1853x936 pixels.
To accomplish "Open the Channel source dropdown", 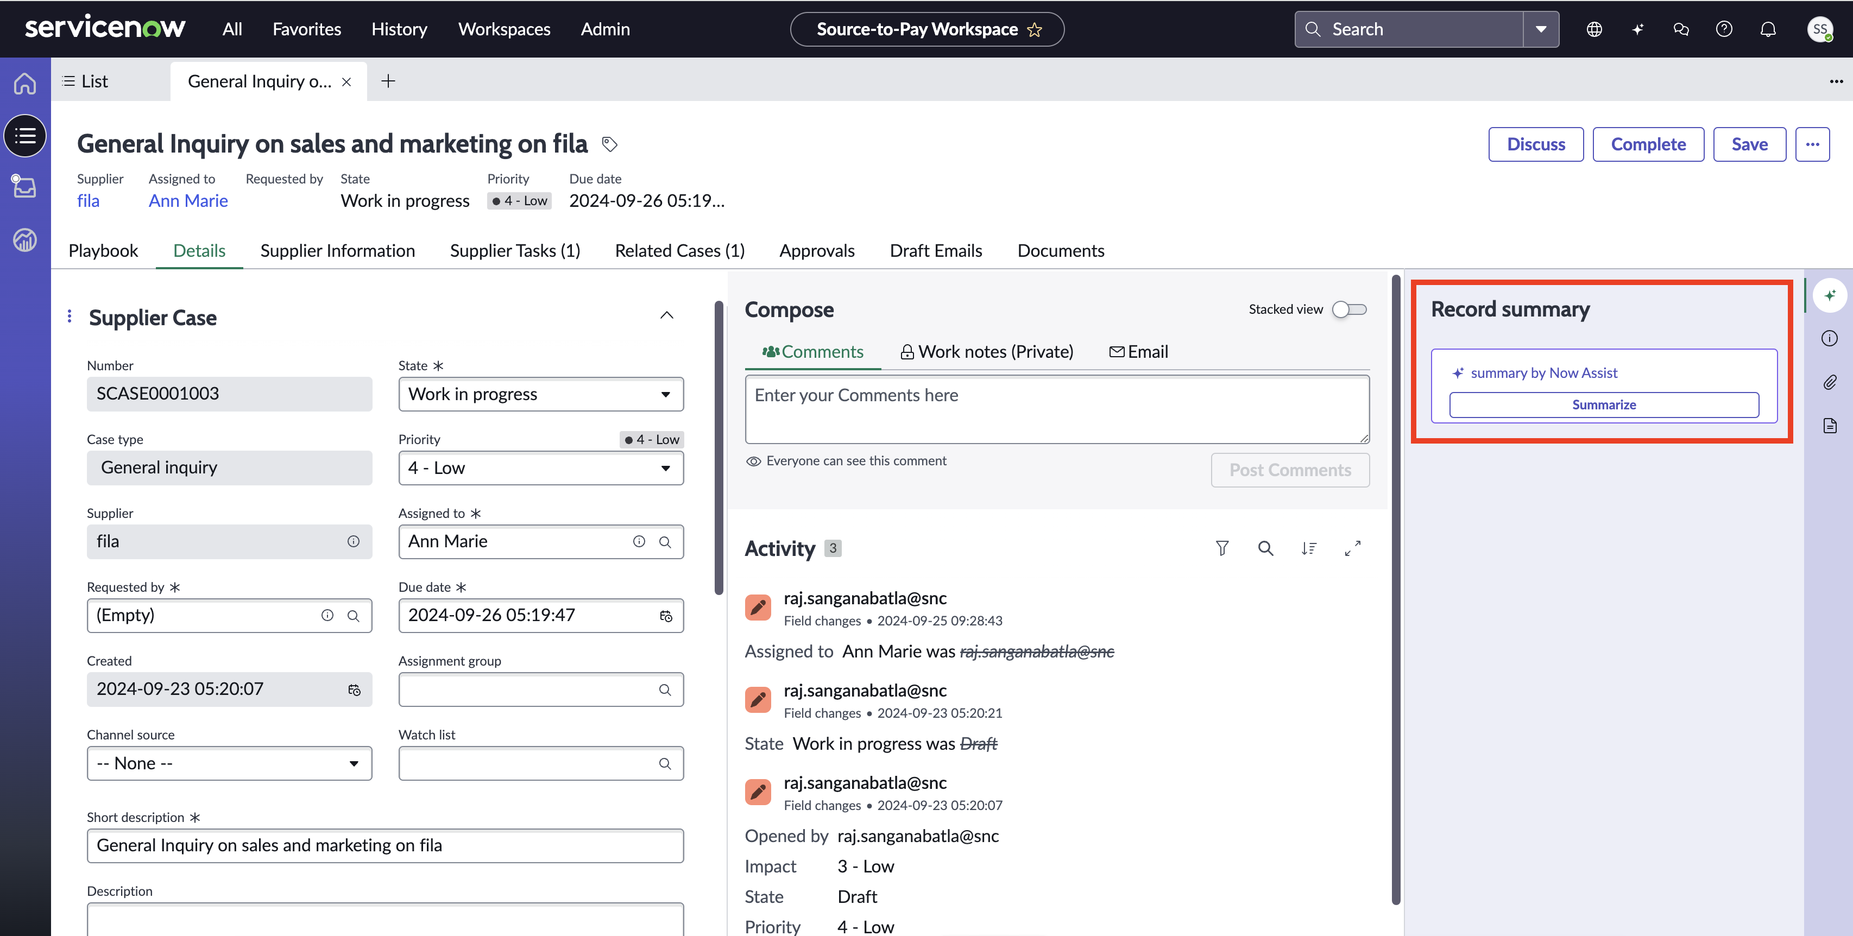I will (x=230, y=763).
